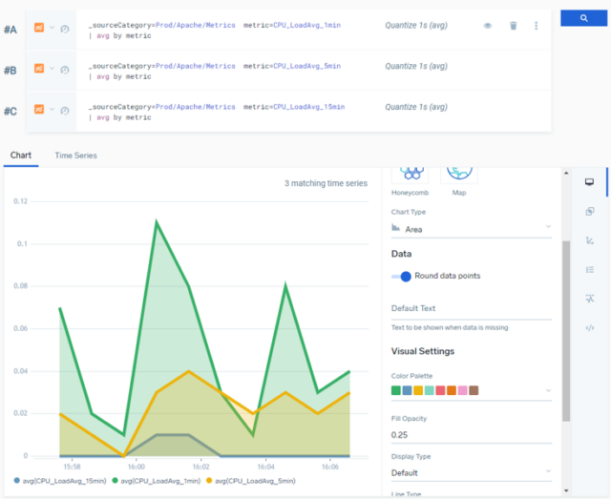Open the time history icon for row #A

(x=65, y=30)
